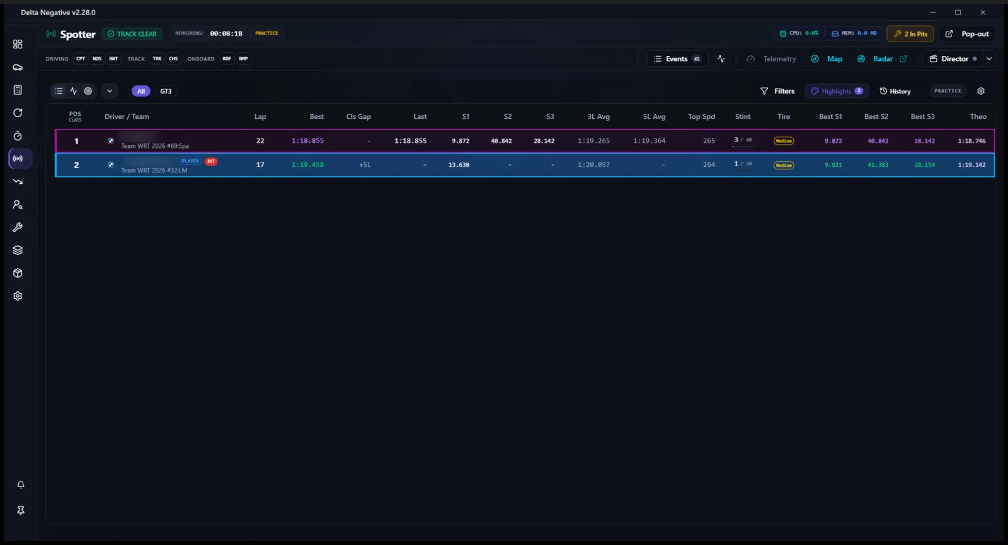Expand the view options chevron dropdown
Viewport: 1008px width, 545px height.
110,91
